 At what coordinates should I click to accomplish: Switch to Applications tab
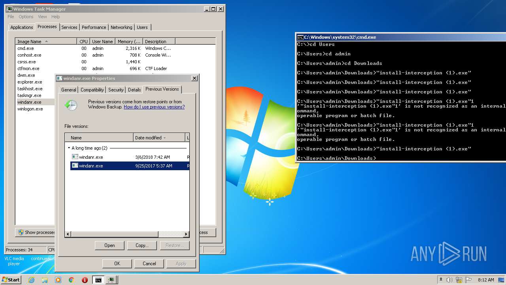[22, 27]
